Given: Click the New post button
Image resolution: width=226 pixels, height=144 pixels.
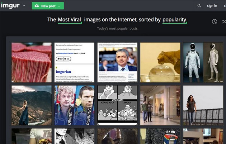Looking at the screenshot, I should pyautogui.click(x=48, y=6).
